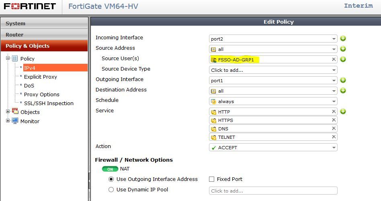This screenshot has height=201, width=381.
Task: Remove FSSO-AD-GRP1 with its X icon
Action: [x=334, y=59]
